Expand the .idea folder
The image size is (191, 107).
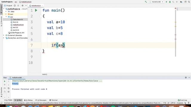click(6, 12)
